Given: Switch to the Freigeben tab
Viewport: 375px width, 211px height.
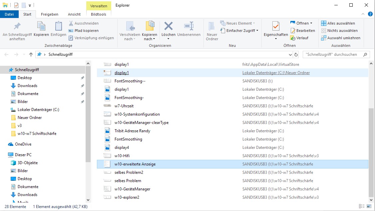Looking at the screenshot, I should pyautogui.click(x=50, y=14).
